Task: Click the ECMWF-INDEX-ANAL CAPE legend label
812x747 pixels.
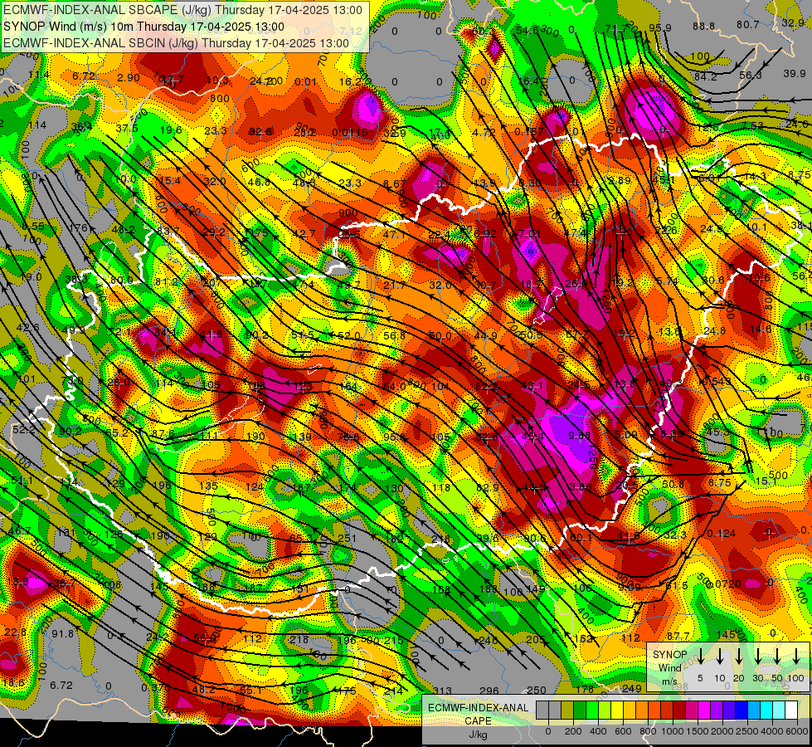Action: [478, 714]
